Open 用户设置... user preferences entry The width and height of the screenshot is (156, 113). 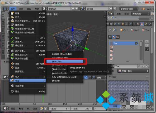tap(28, 51)
